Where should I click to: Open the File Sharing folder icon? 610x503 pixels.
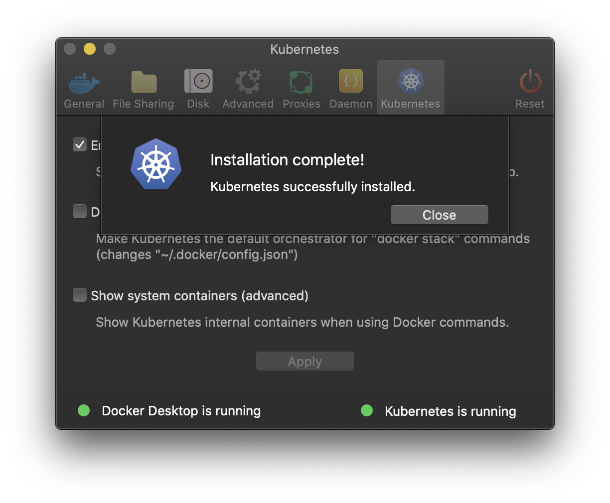coord(144,82)
